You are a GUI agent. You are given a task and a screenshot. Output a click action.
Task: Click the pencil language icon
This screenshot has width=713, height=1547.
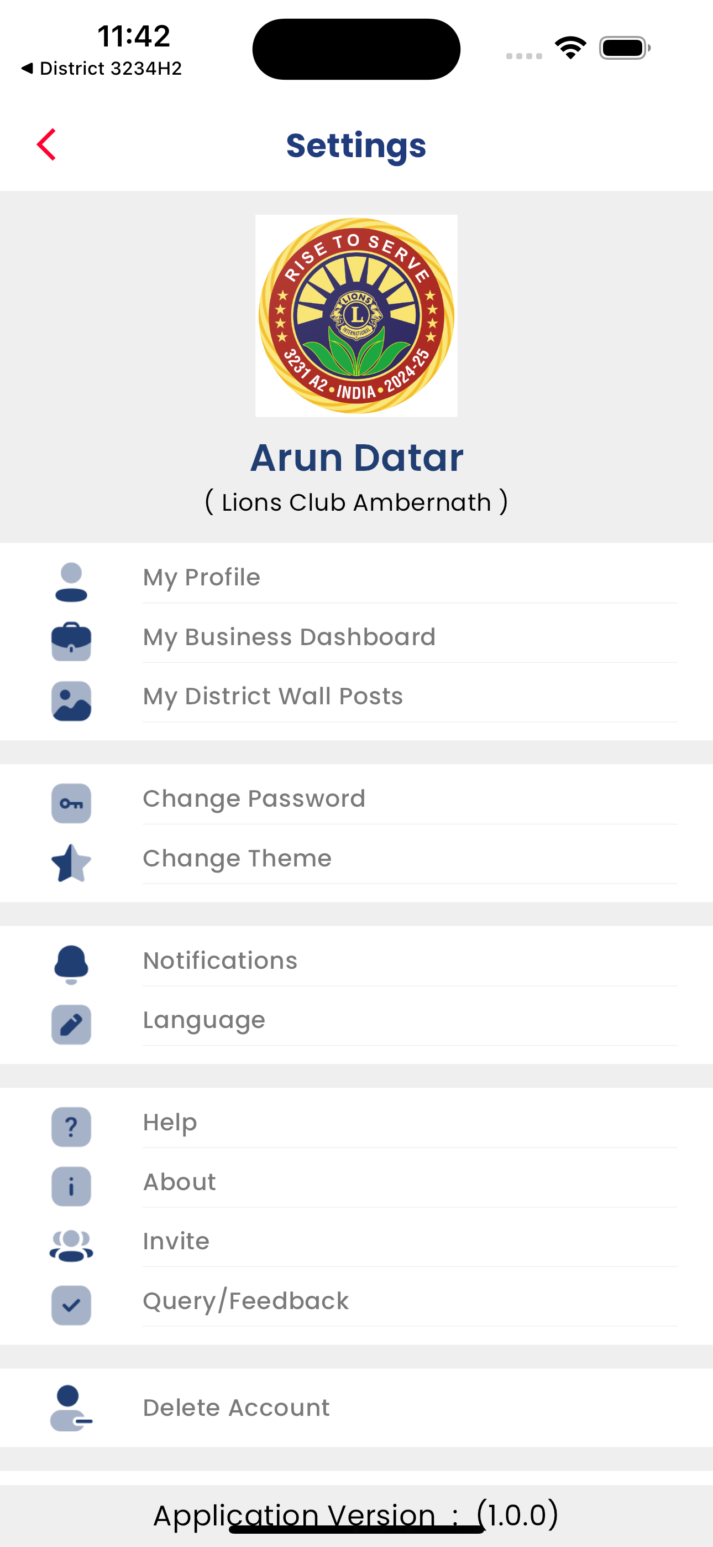tap(71, 1025)
